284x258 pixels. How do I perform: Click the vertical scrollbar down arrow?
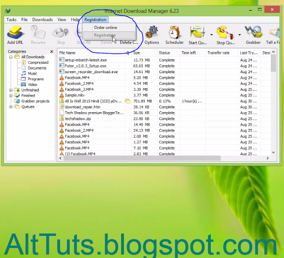click(273, 152)
